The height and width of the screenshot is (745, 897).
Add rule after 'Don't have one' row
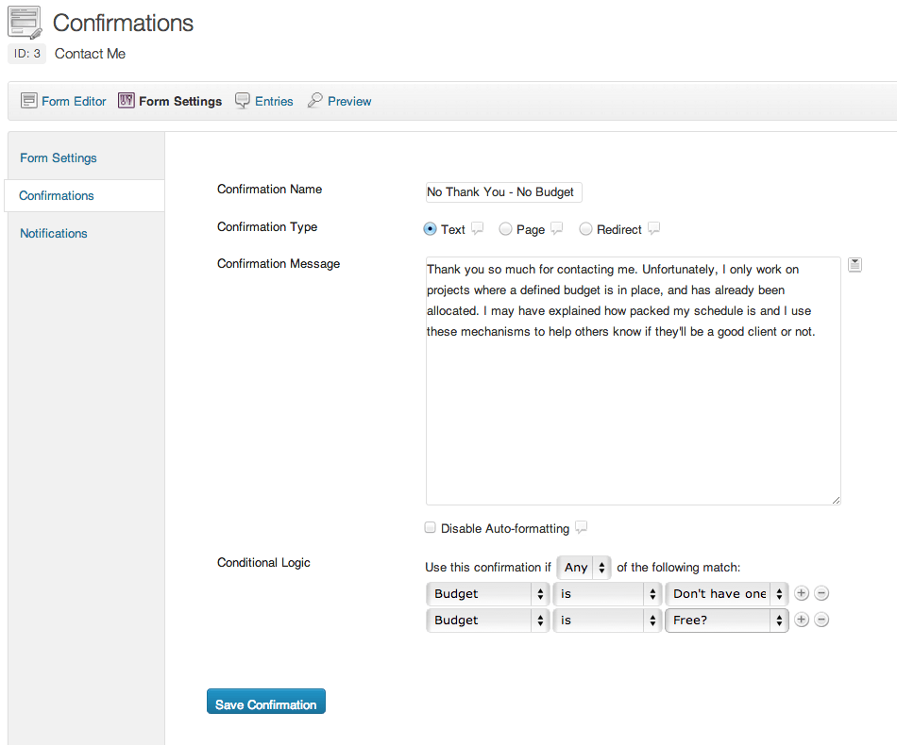click(802, 593)
